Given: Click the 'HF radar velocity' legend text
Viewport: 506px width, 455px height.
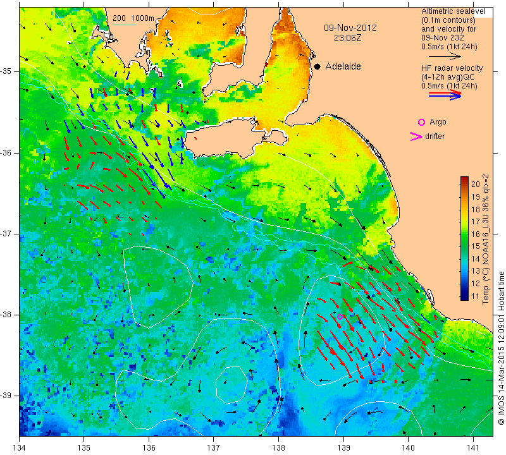Looking at the screenshot, I should (452, 68).
